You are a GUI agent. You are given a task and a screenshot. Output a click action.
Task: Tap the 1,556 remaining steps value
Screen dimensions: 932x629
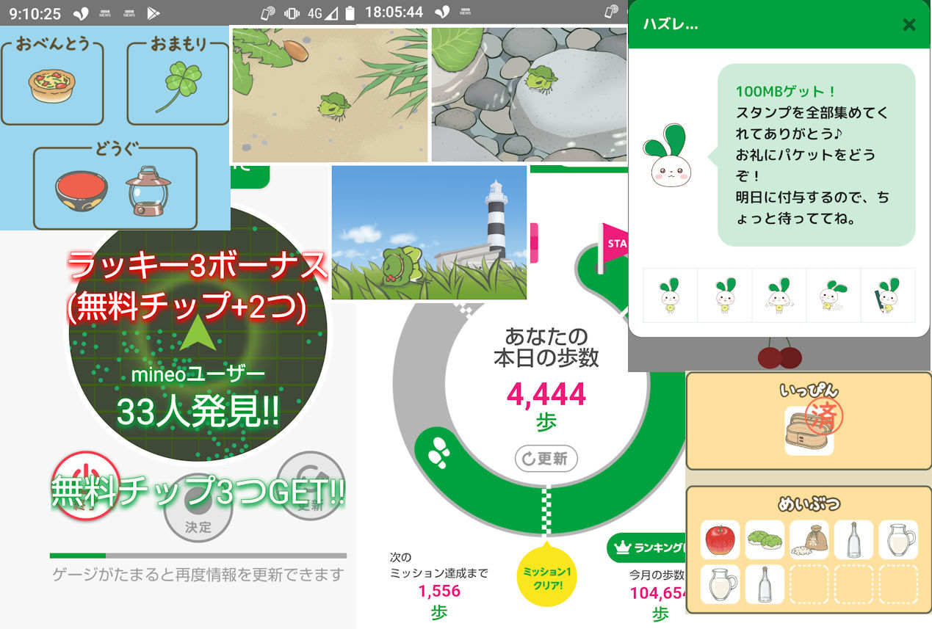pyautogui.click(x=440, y=591)
